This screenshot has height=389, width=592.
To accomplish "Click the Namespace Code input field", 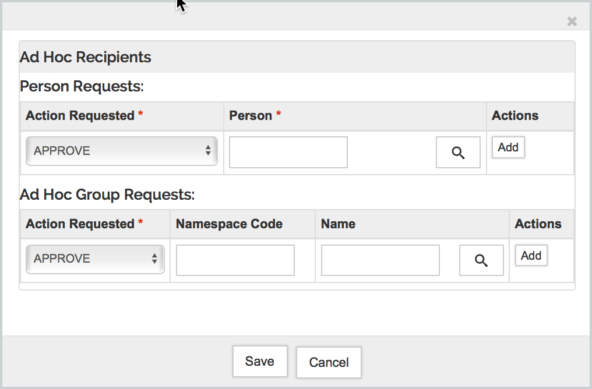I will click(235, 260).
